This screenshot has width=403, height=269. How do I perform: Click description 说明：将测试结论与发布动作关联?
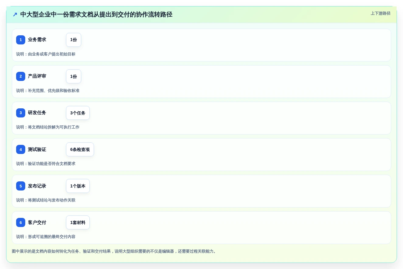(46, 200)
